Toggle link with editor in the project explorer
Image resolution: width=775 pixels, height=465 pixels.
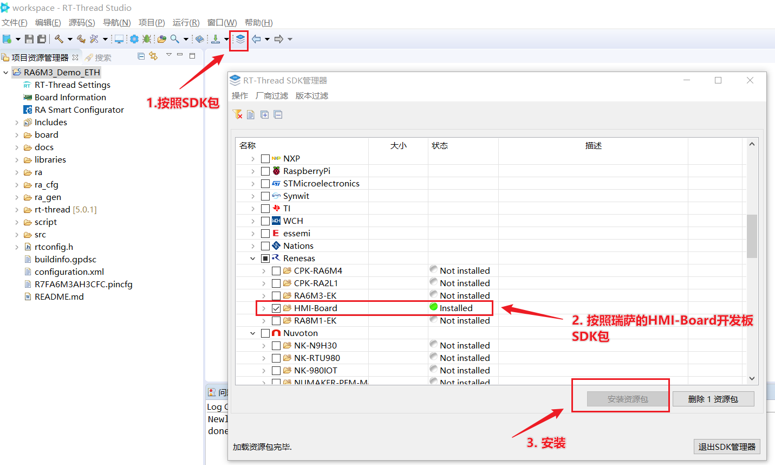(154, 56)
